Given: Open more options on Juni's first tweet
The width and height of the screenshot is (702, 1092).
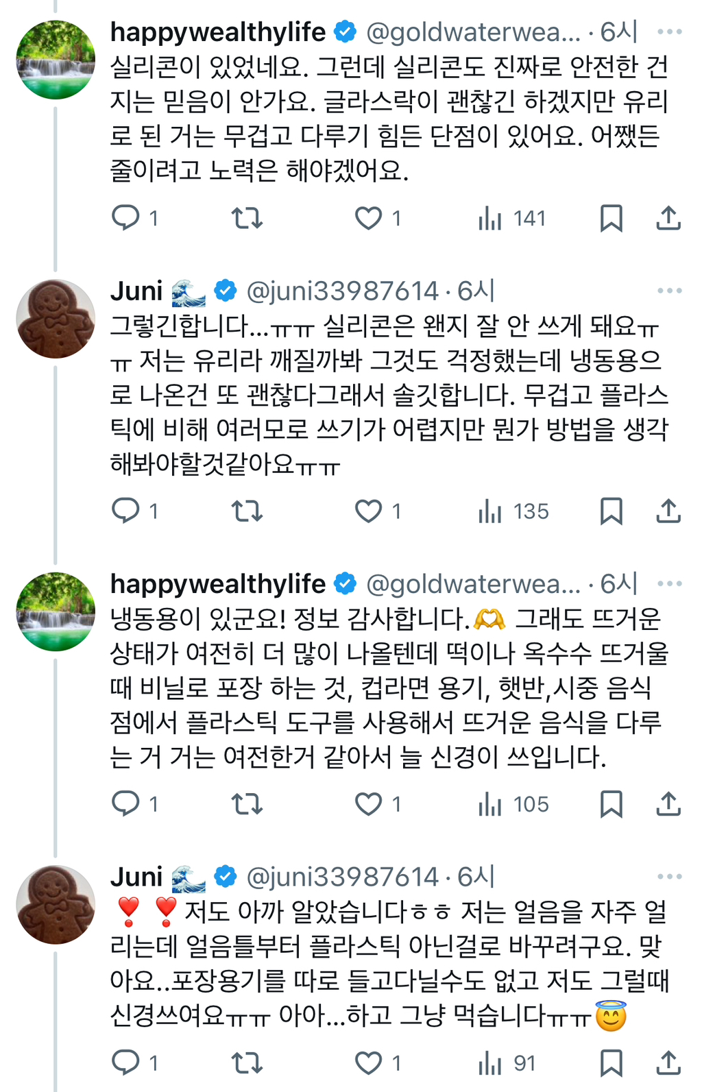Looking at the screenshot, I should (669, 291).
